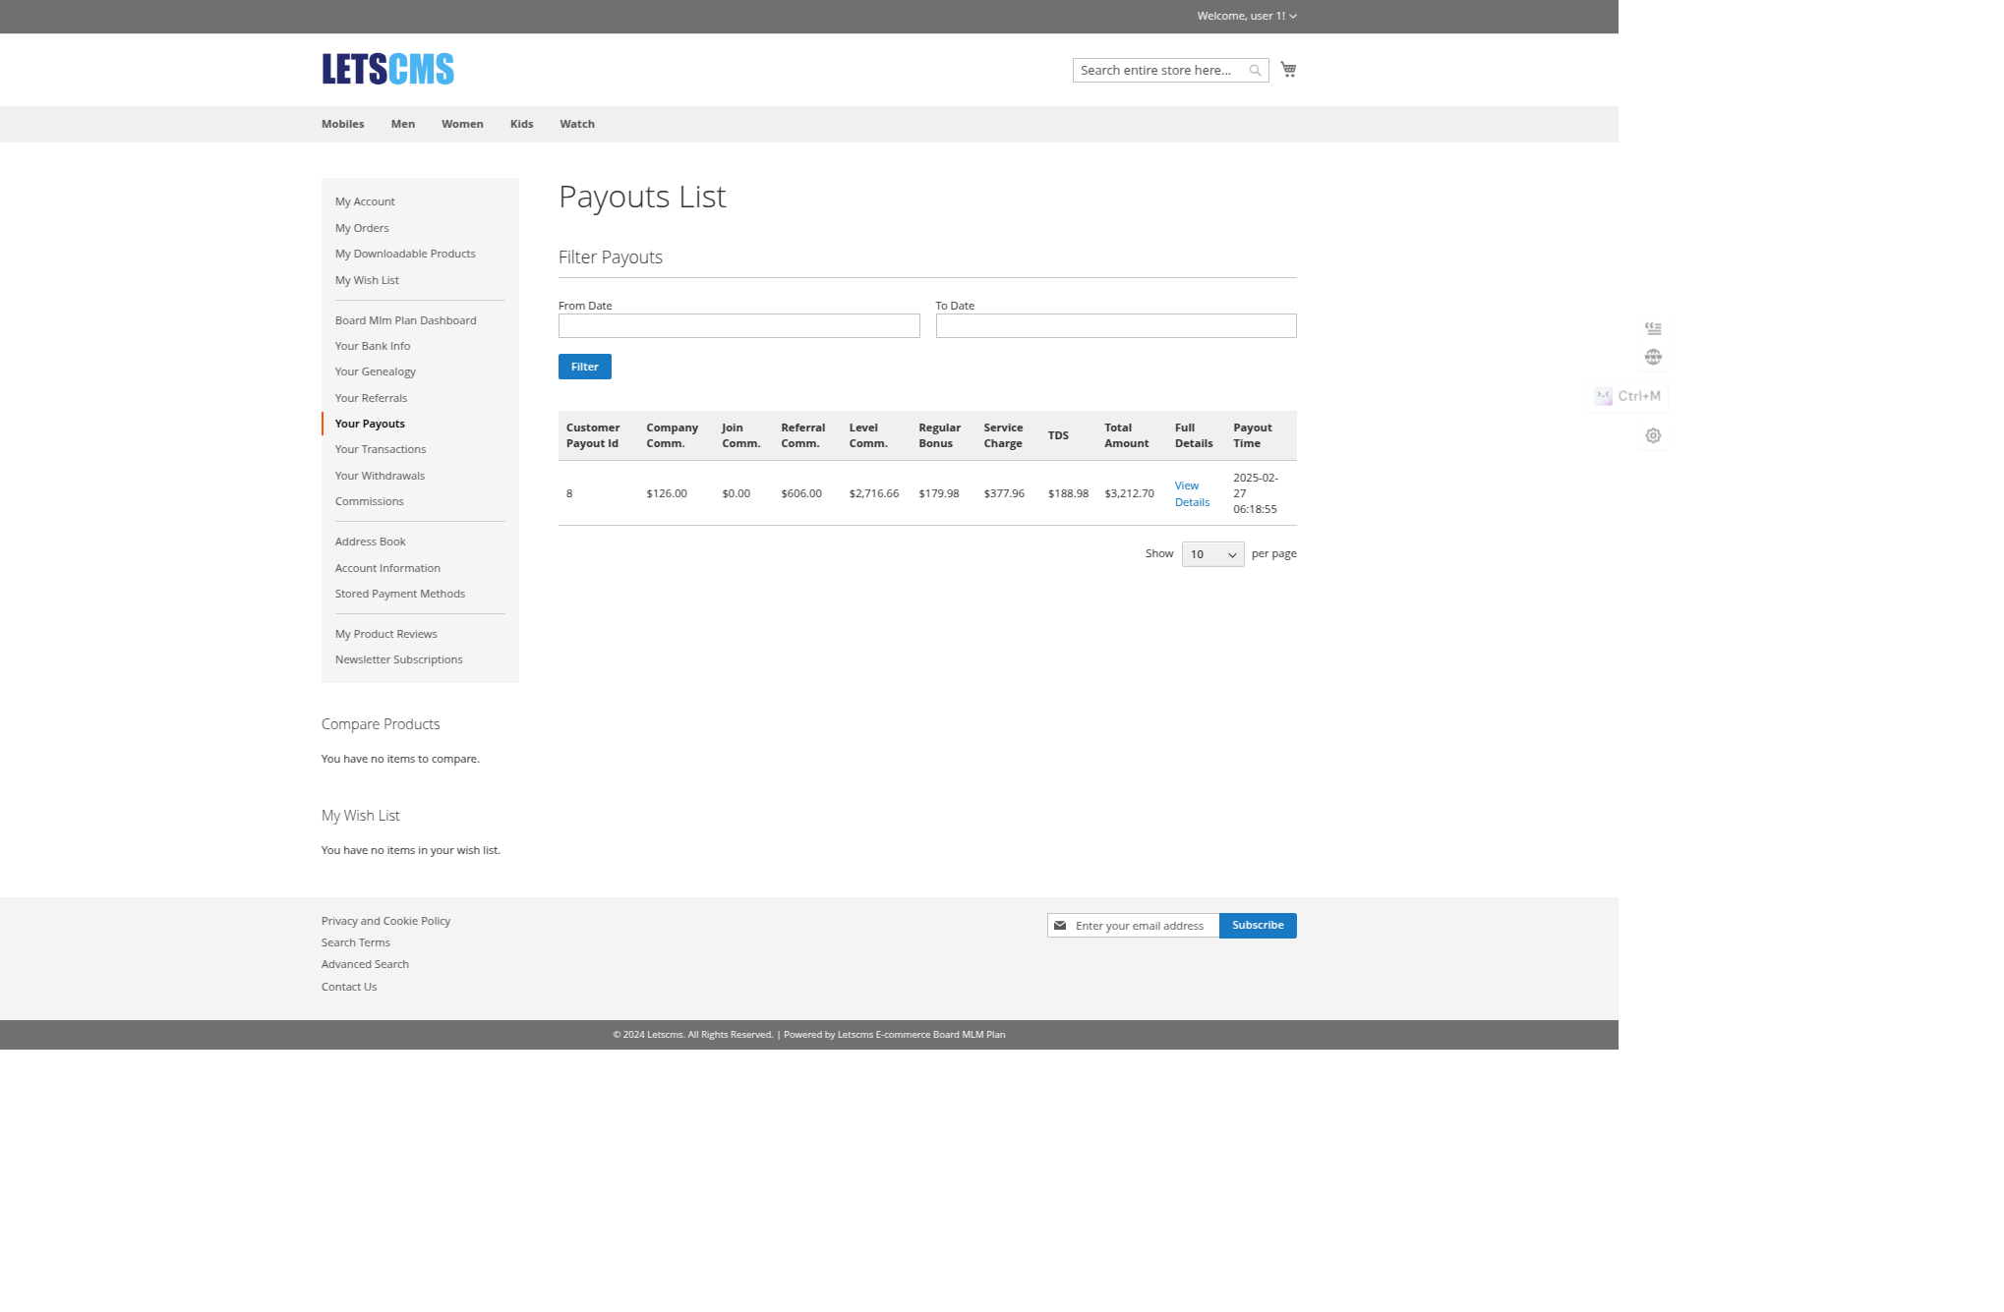
Task: Expand the Welcome, user 1! account menu
Action: click(x=1245, y=16)
